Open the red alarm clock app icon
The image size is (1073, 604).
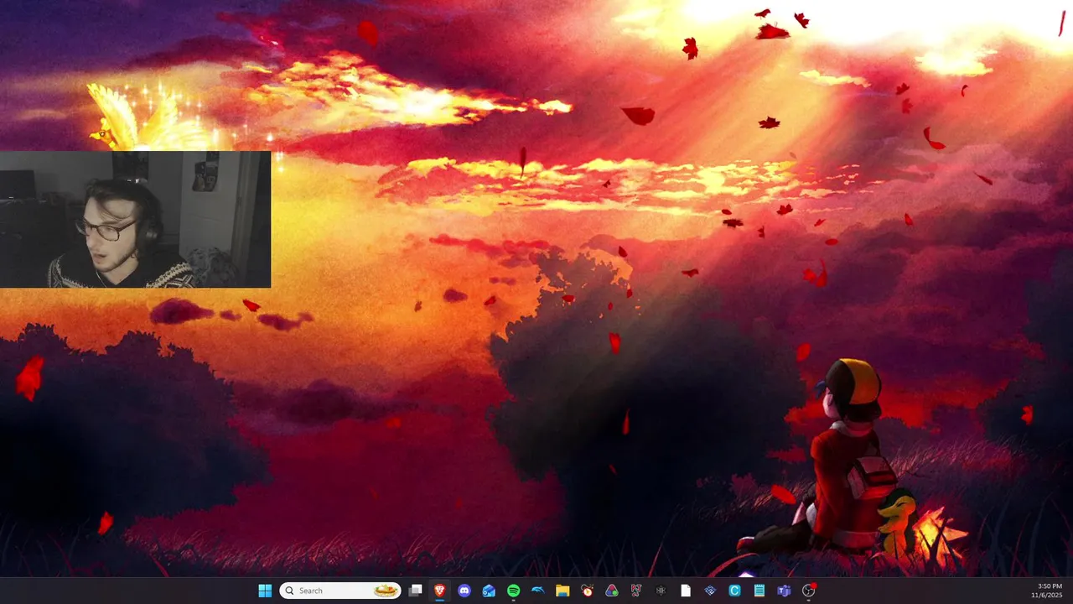click(587, 591)
